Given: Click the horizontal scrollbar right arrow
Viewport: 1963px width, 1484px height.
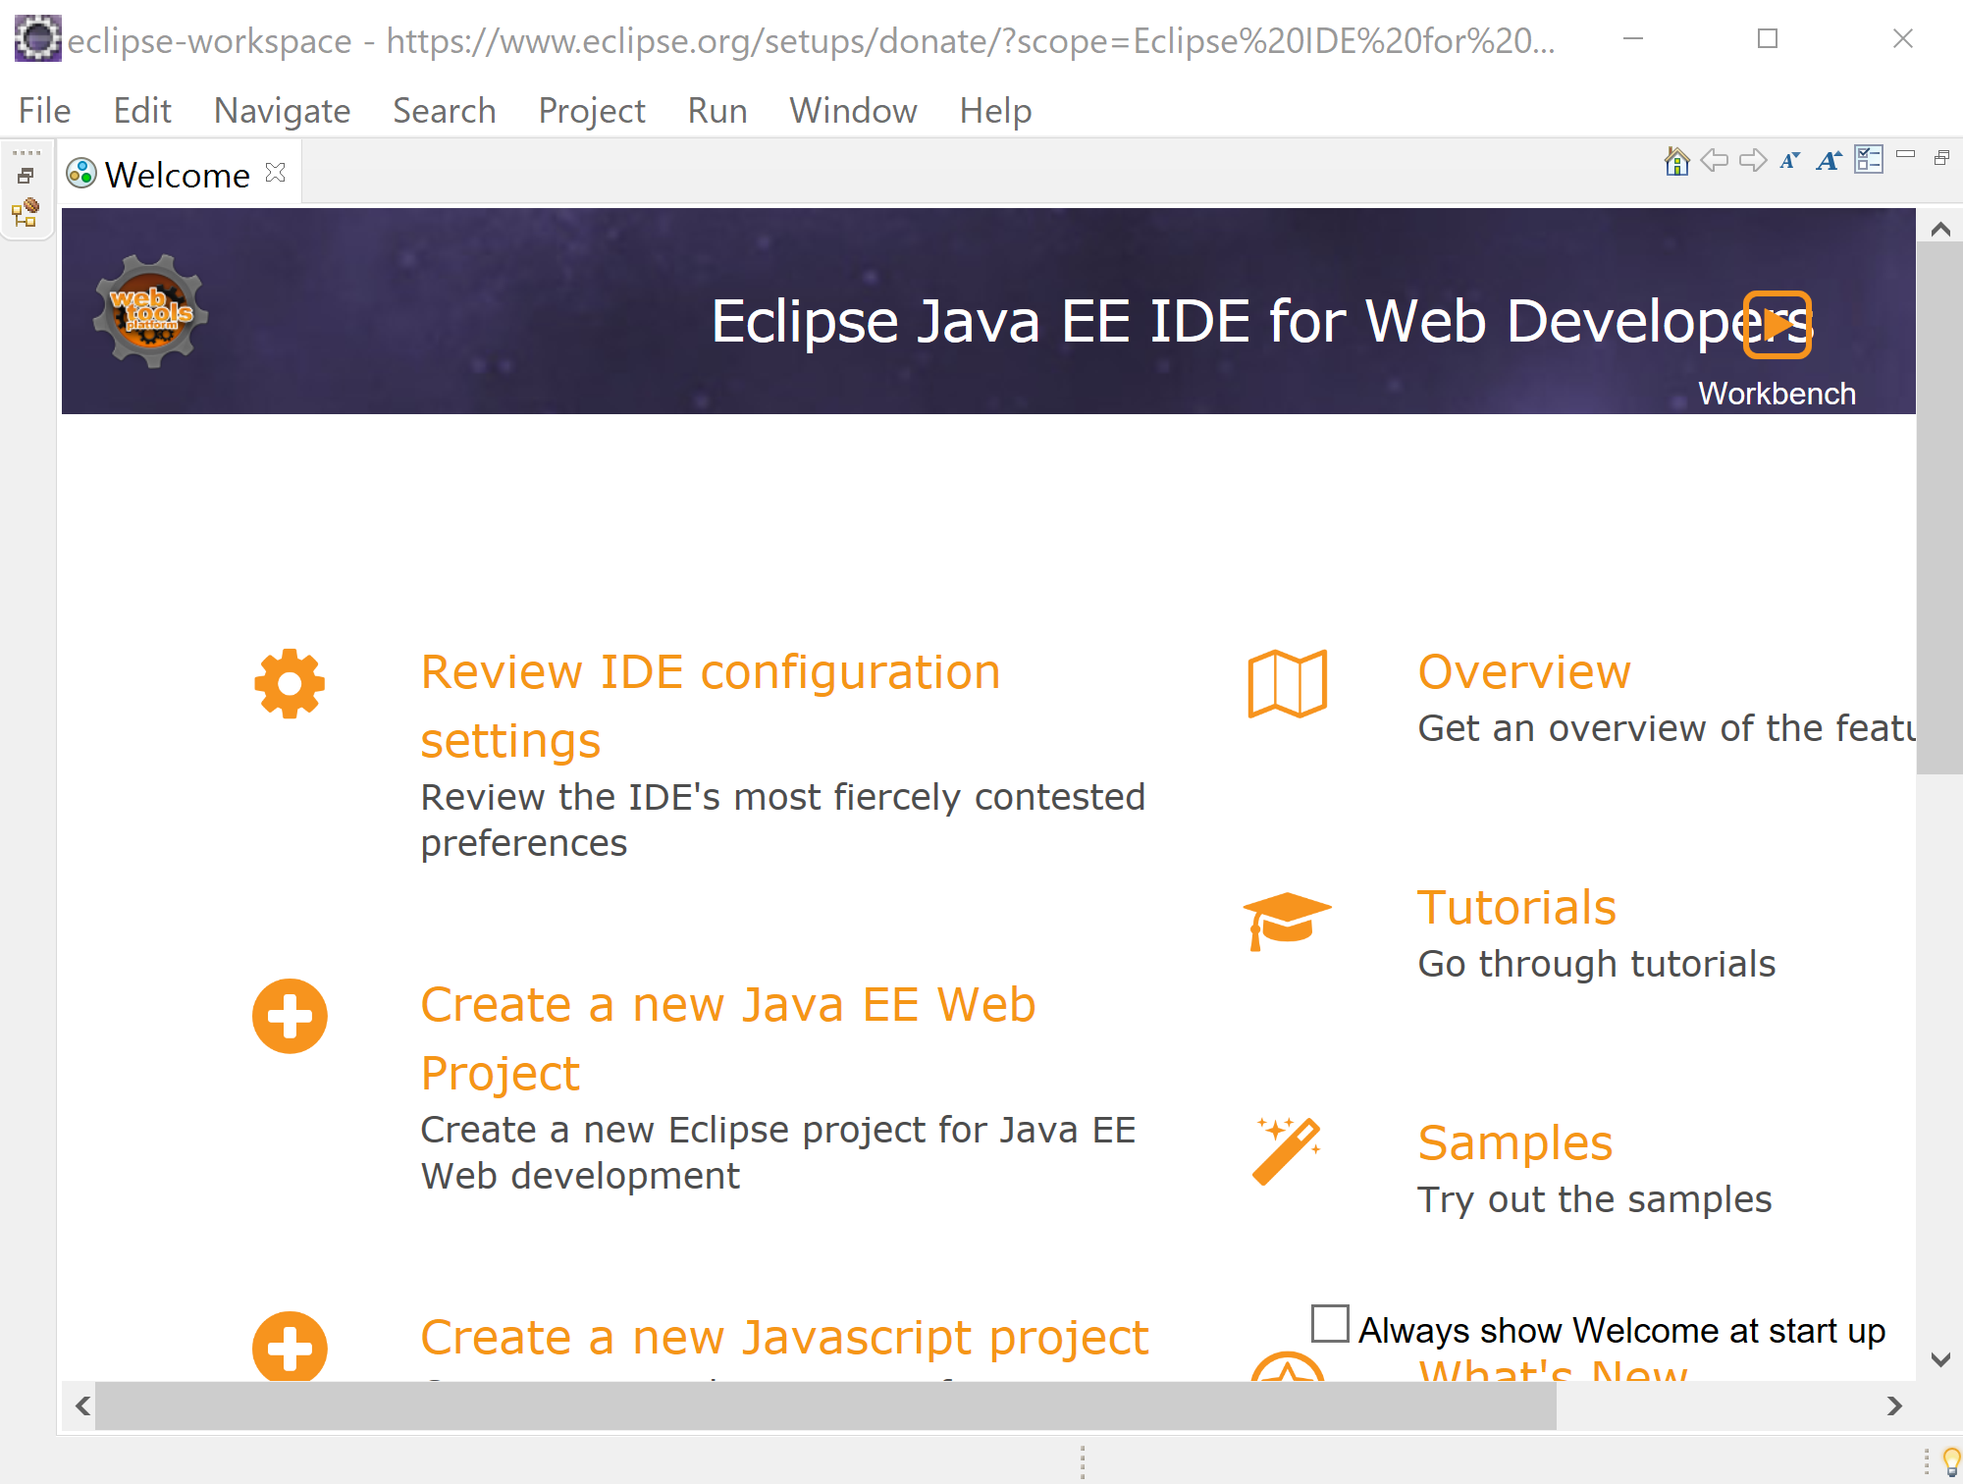Looking at the screenshot, I should pos(1894,1405).
